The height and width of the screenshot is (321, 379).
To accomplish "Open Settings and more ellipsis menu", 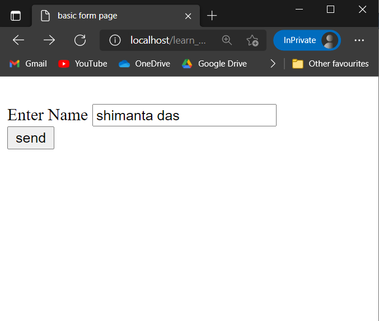I will click(x=359, y=40).
